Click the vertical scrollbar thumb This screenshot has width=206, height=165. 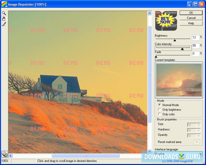point(149,74)
